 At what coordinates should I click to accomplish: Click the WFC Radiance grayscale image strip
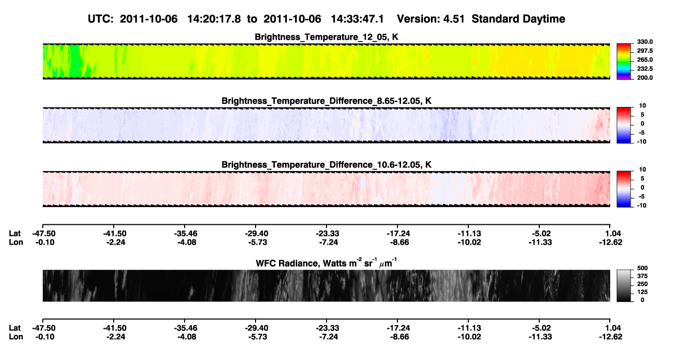click(x=326, y=285)
